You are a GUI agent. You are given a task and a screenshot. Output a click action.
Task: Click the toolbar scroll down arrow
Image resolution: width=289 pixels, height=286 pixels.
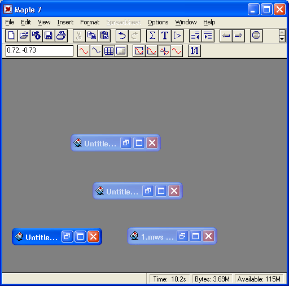point(282,39)
